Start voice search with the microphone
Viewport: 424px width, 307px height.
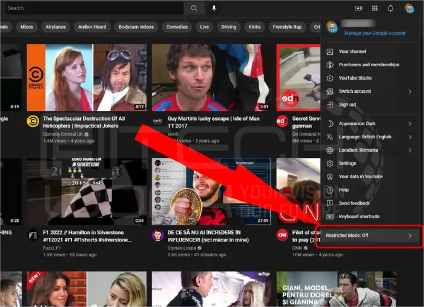[214, 8]
